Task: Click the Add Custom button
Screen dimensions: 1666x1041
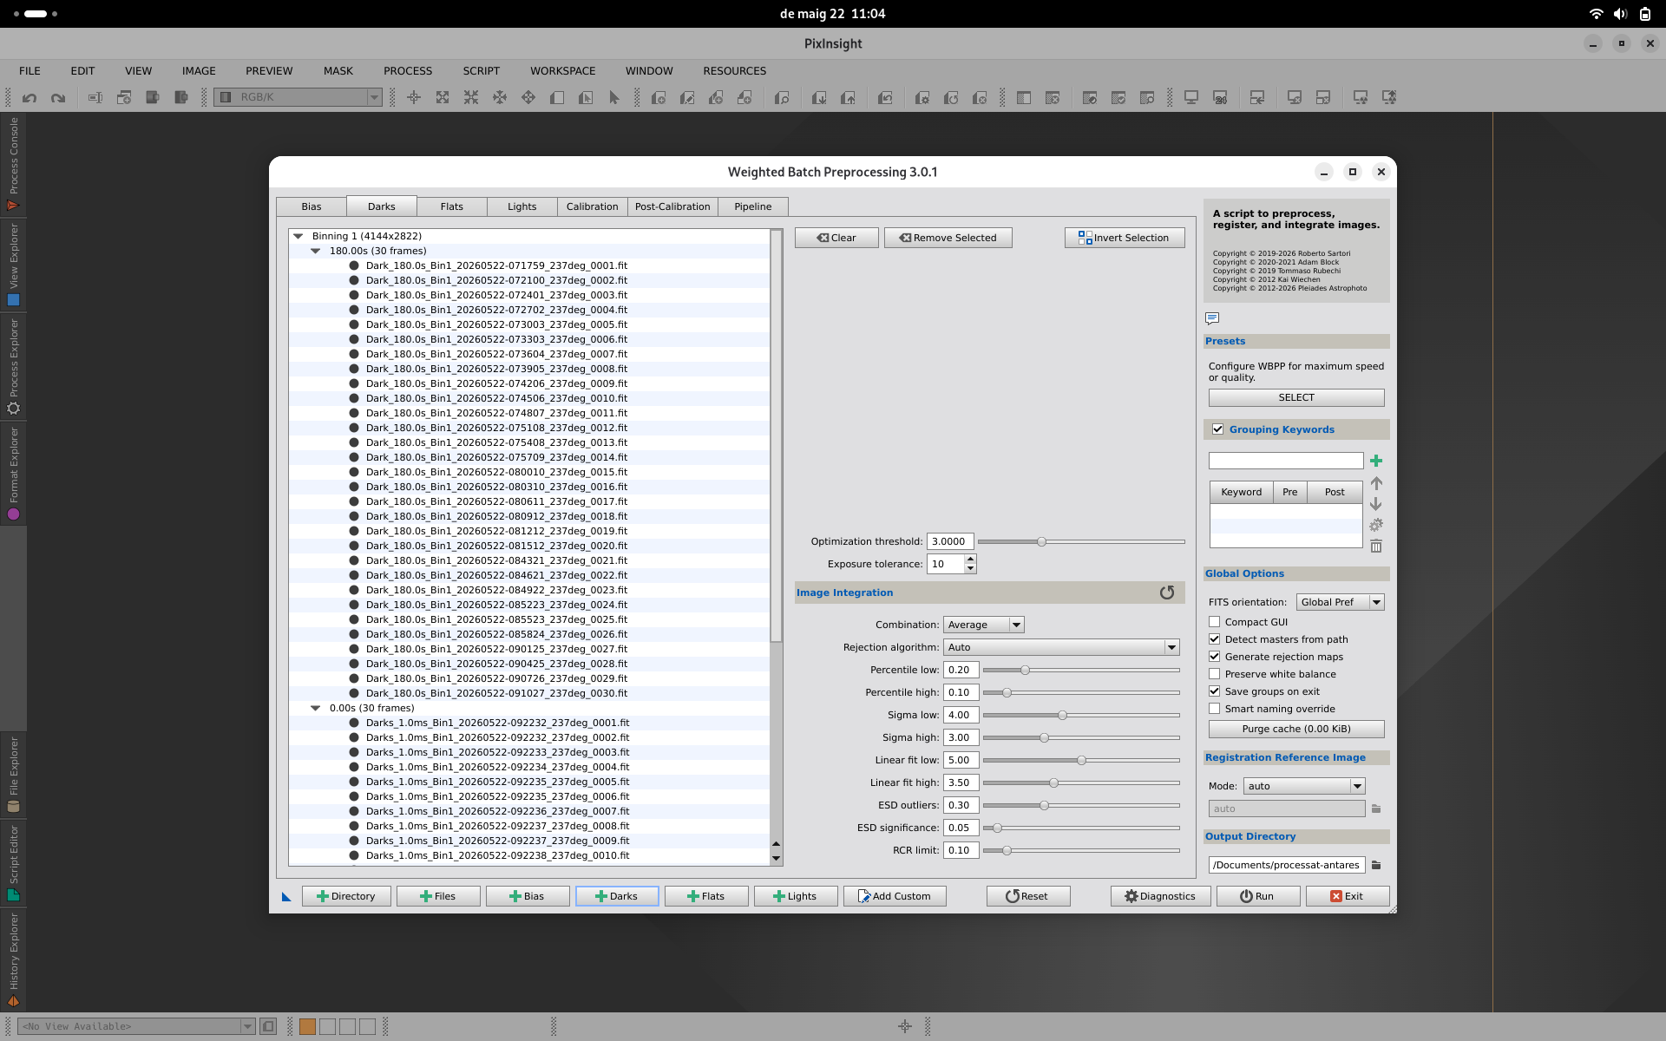Action: click(895, 896)
